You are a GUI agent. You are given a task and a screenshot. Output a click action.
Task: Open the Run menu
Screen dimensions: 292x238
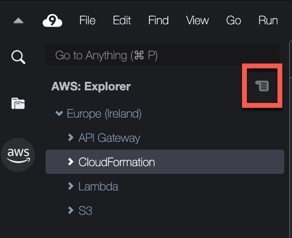pyautogui.click(x=268, y=20)
